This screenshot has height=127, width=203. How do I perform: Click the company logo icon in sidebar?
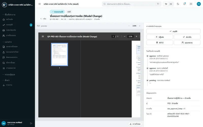pyautogui.click(x=4, y=5)
